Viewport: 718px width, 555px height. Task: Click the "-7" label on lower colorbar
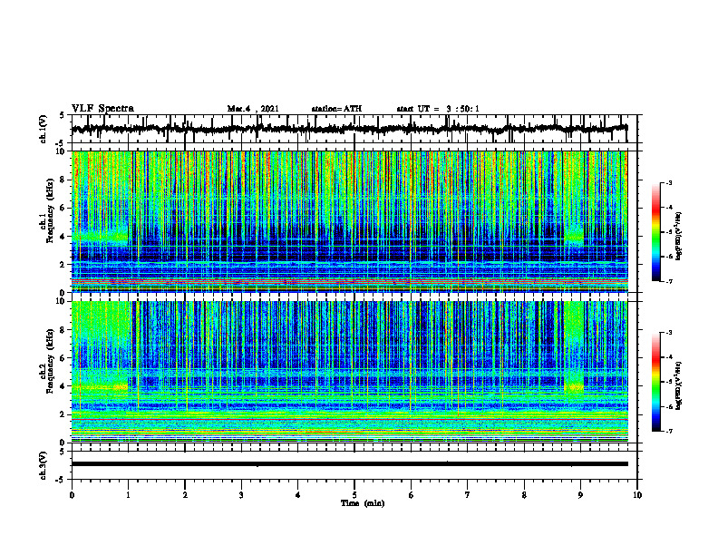669,431
